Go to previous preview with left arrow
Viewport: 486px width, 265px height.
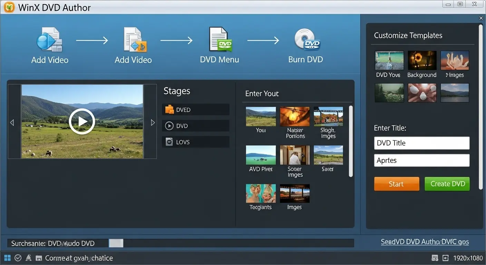point(12,122)
